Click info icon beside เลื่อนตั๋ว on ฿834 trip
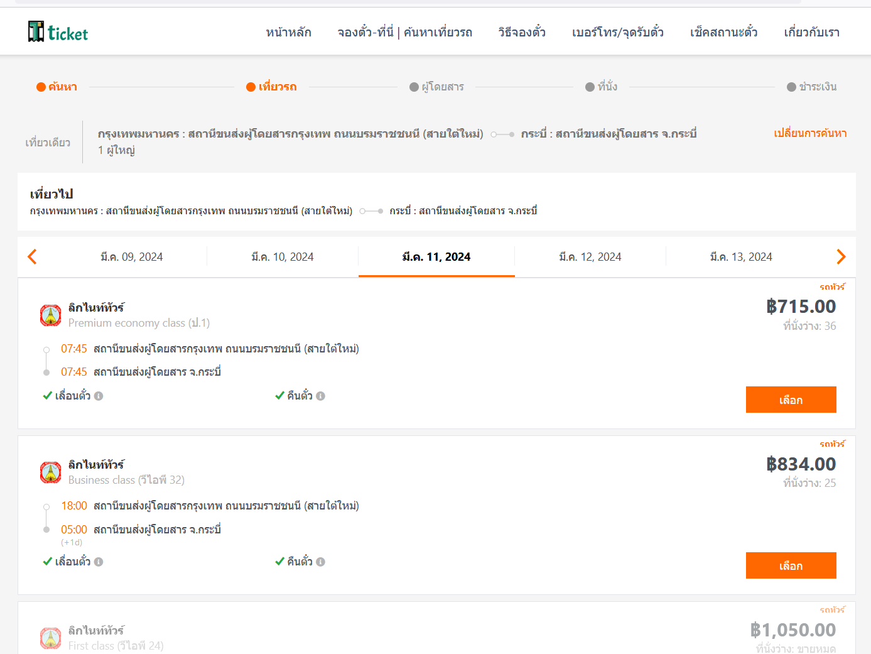The image size is (871, 654). (x=99, y=562)
